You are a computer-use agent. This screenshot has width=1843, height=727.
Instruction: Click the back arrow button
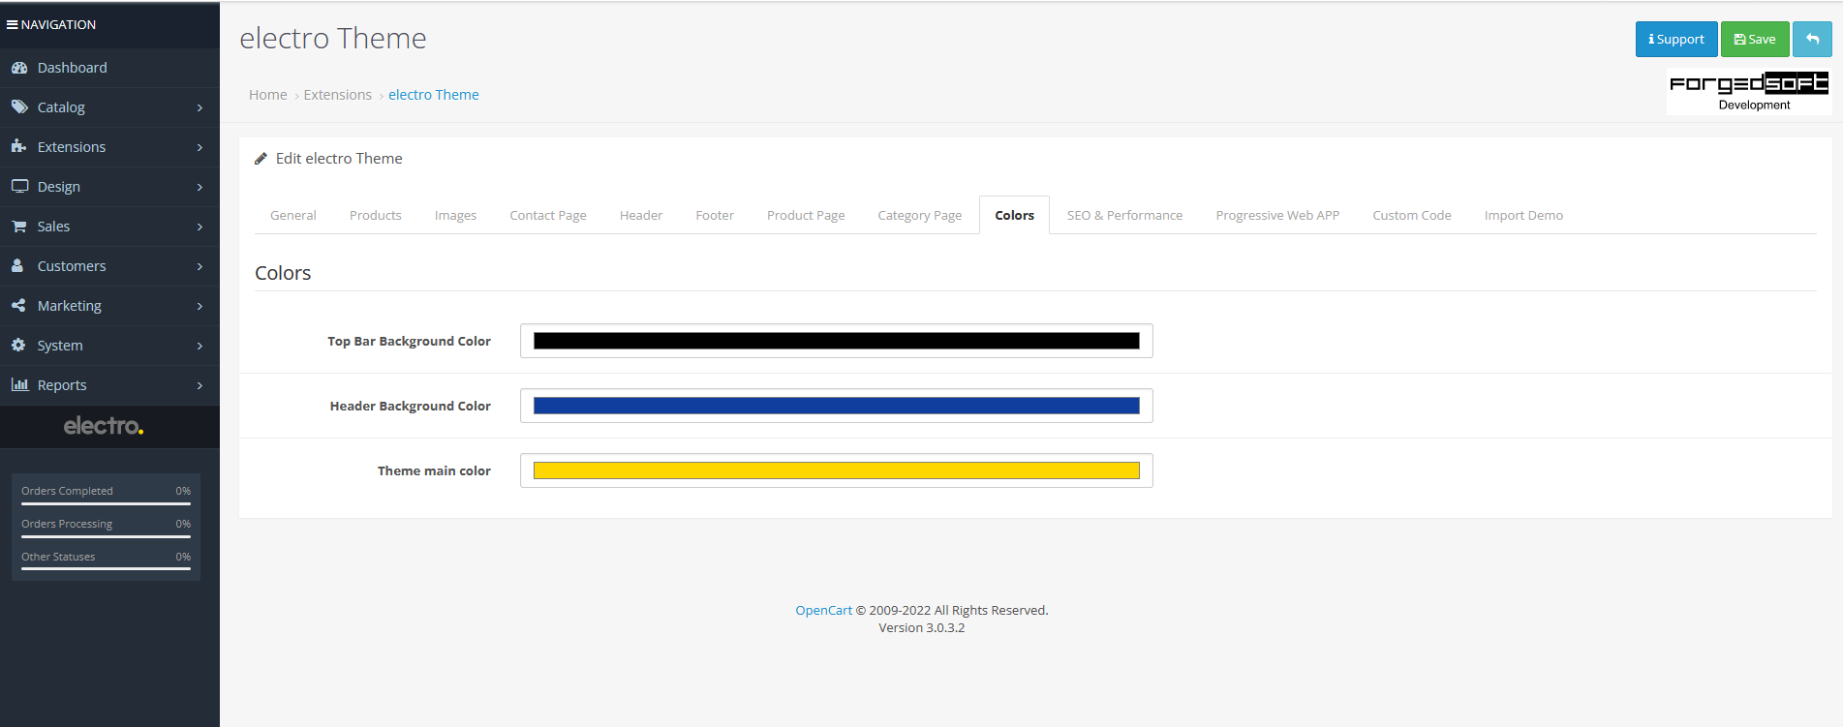1812,40
